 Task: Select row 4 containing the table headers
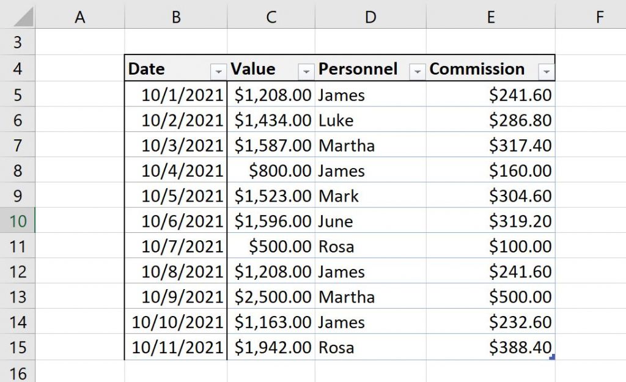pyautogui.click(x=18, y=69)
